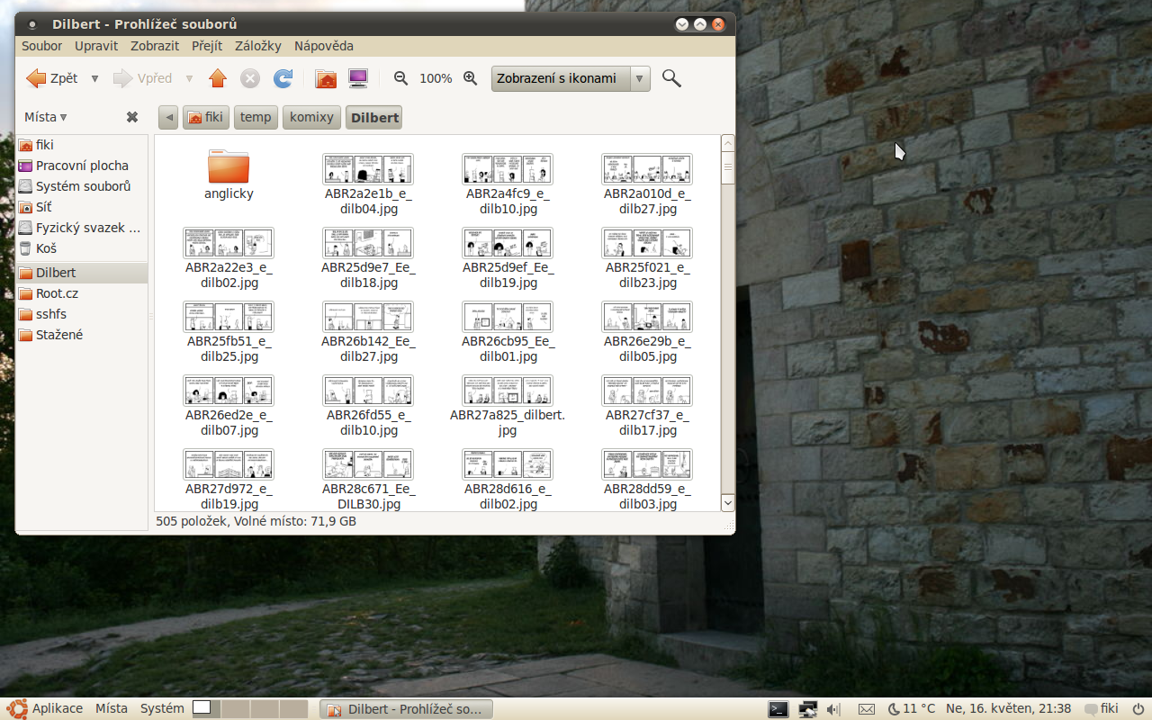Screen dimensions: 1152x720
Task: Zoom out with the minus magnifier
Action: coord(401,78)
